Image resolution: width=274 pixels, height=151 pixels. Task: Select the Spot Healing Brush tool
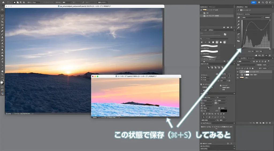tap(2, 31)
